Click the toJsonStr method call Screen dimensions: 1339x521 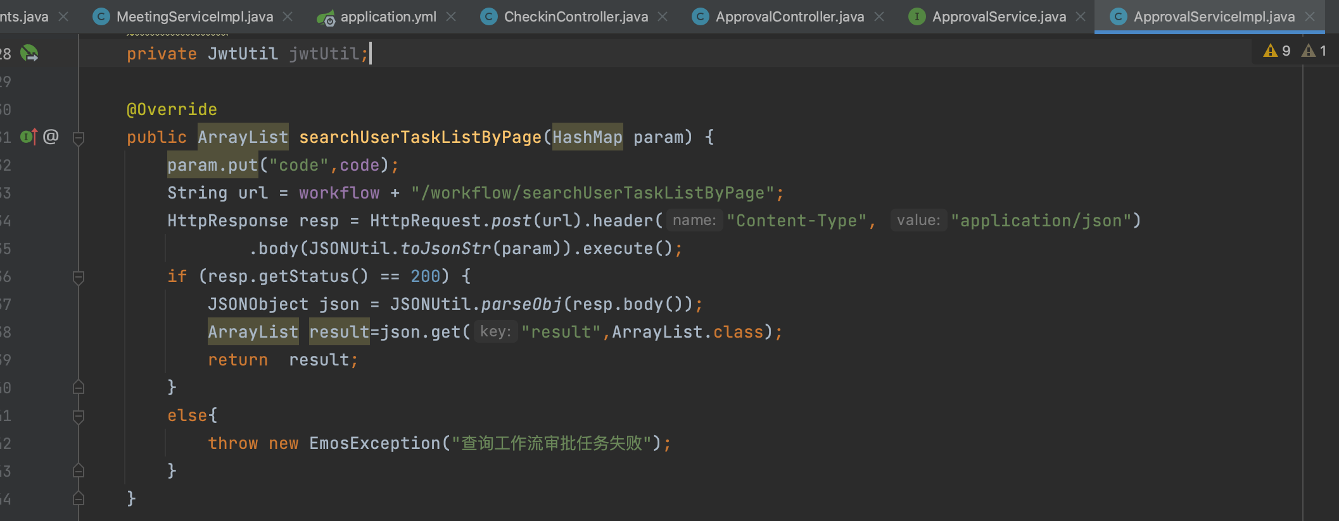tap(445, 248)
